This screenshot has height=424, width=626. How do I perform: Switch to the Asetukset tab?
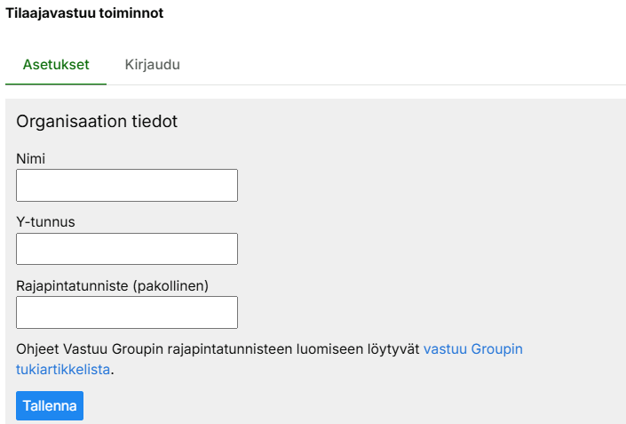[x=56, y=65]
